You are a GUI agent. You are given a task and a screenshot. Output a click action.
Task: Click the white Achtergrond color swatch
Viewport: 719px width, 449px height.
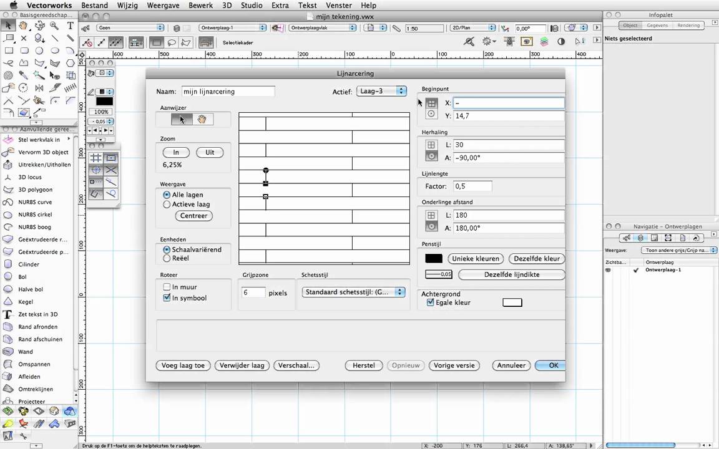pos(512,302)
